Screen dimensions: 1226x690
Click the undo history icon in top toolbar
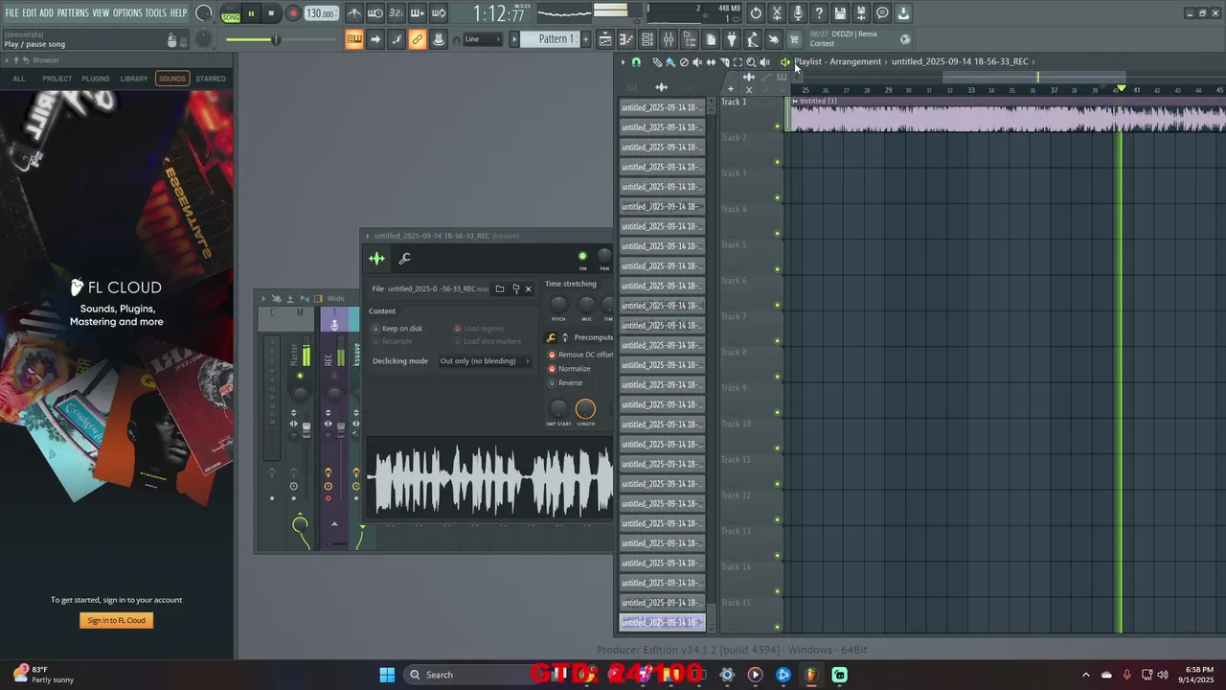pos(756,13)
